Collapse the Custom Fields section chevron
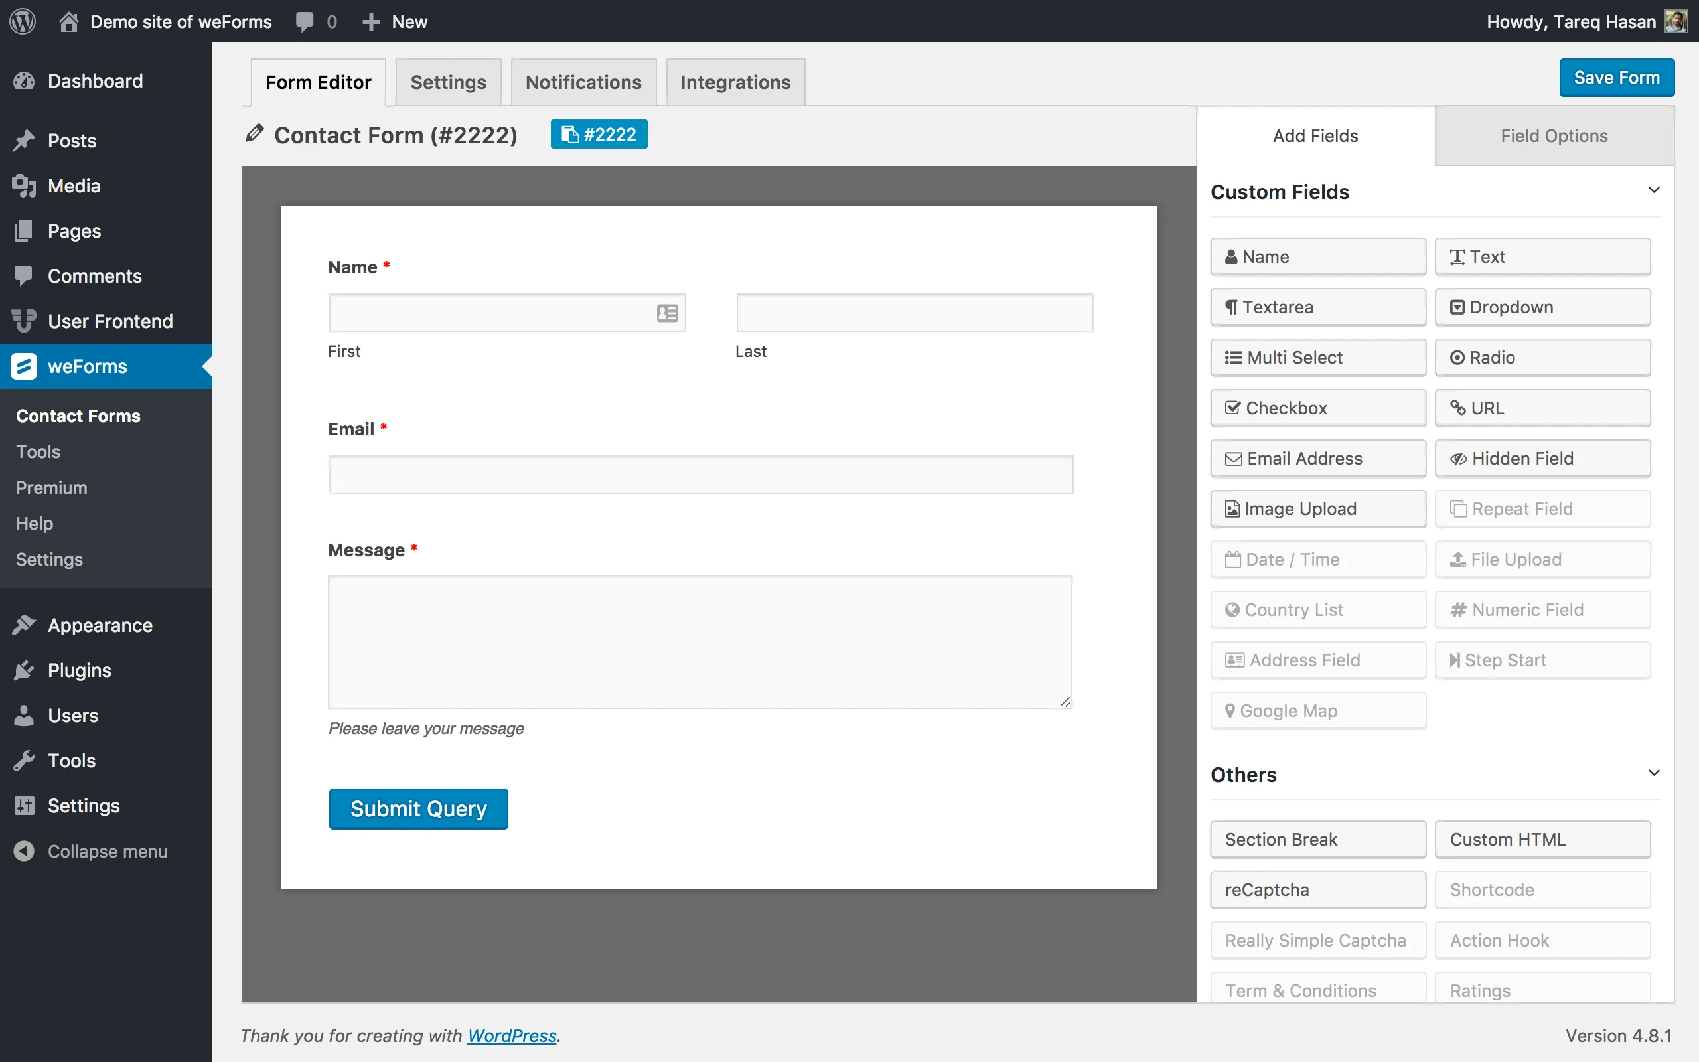 (x=1653, y=190)
